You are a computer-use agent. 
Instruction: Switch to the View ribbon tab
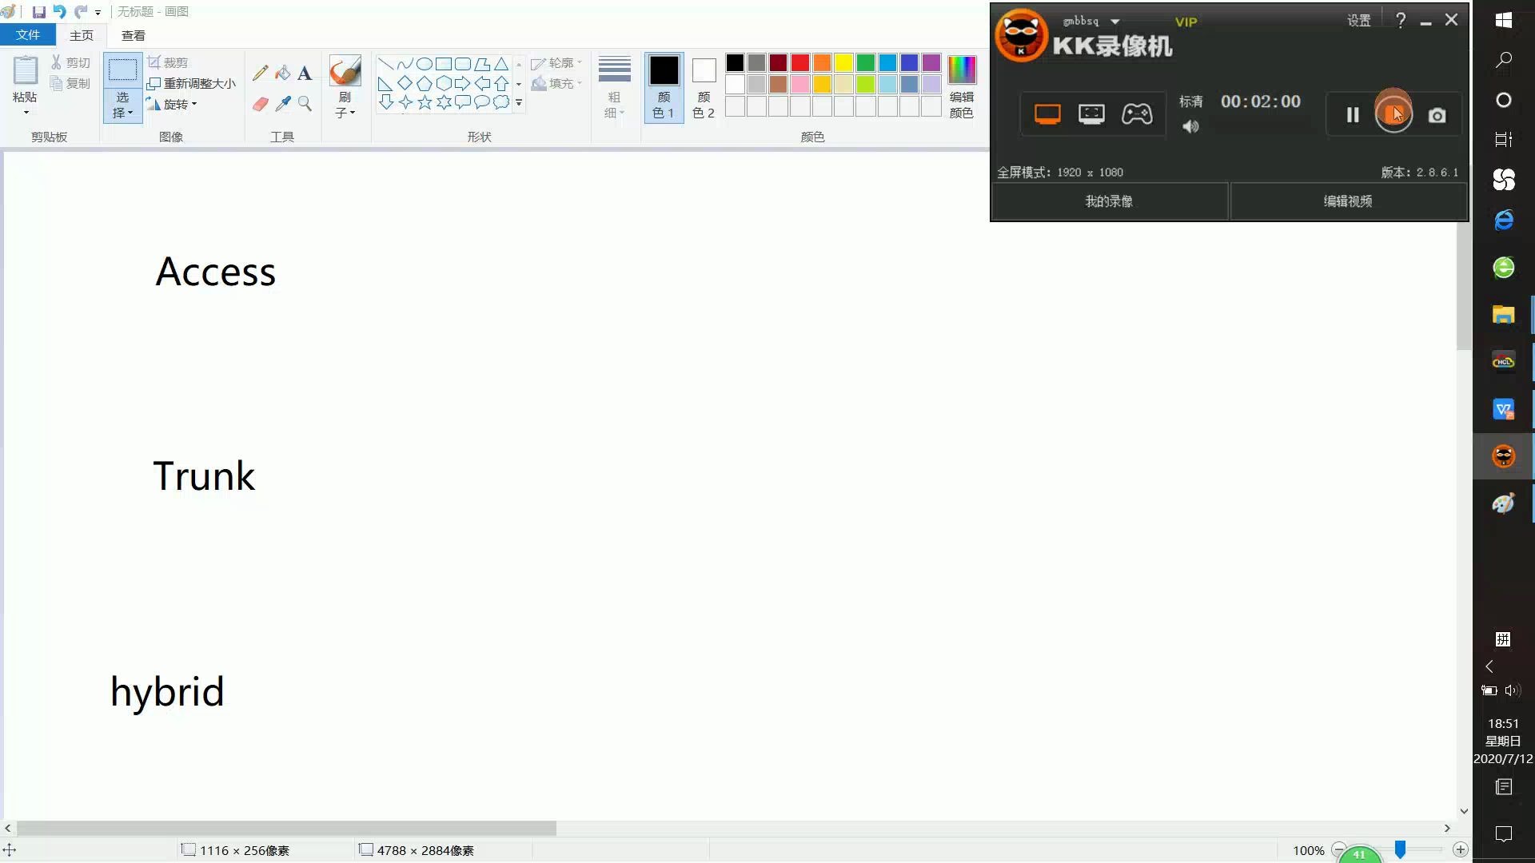[x=133, y=35]
